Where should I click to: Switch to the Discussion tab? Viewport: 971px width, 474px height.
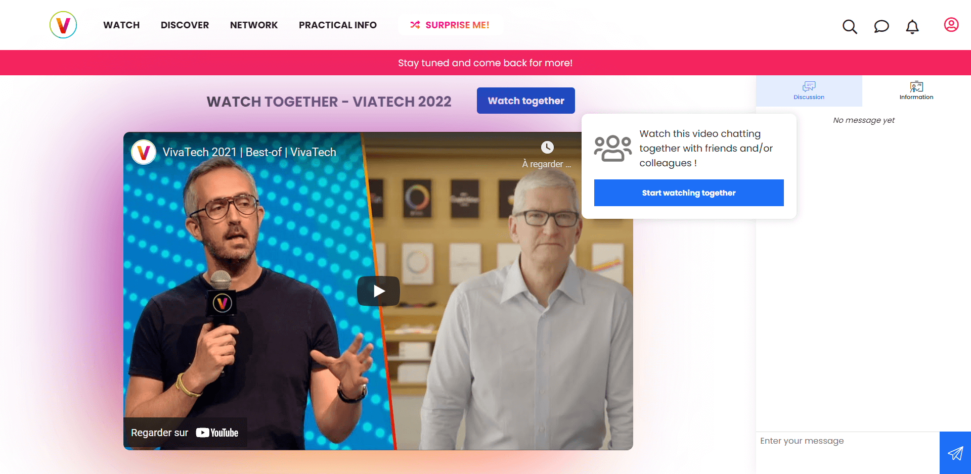[809, 91]
